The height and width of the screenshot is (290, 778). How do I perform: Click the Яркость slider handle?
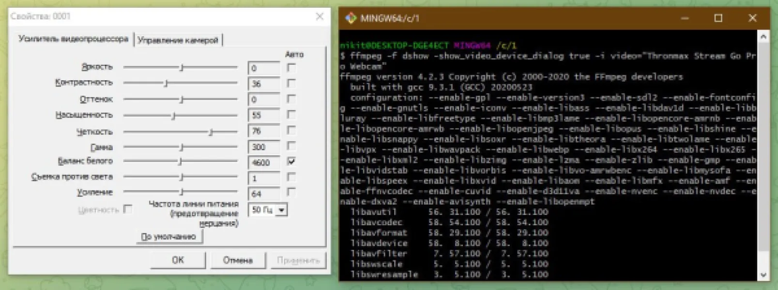182,68
